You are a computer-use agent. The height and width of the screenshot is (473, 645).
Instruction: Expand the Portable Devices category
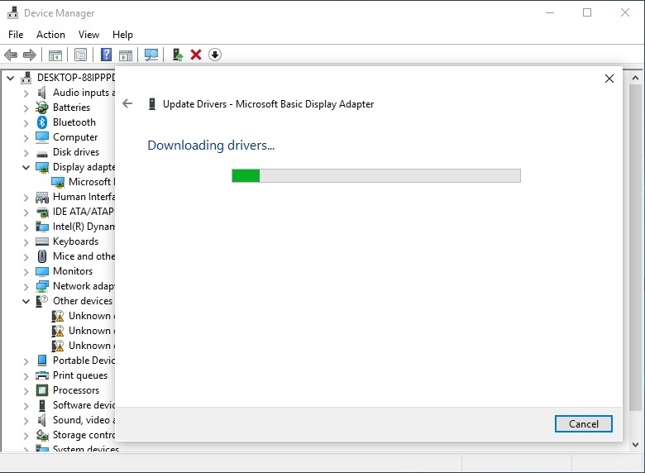(26, 361)
